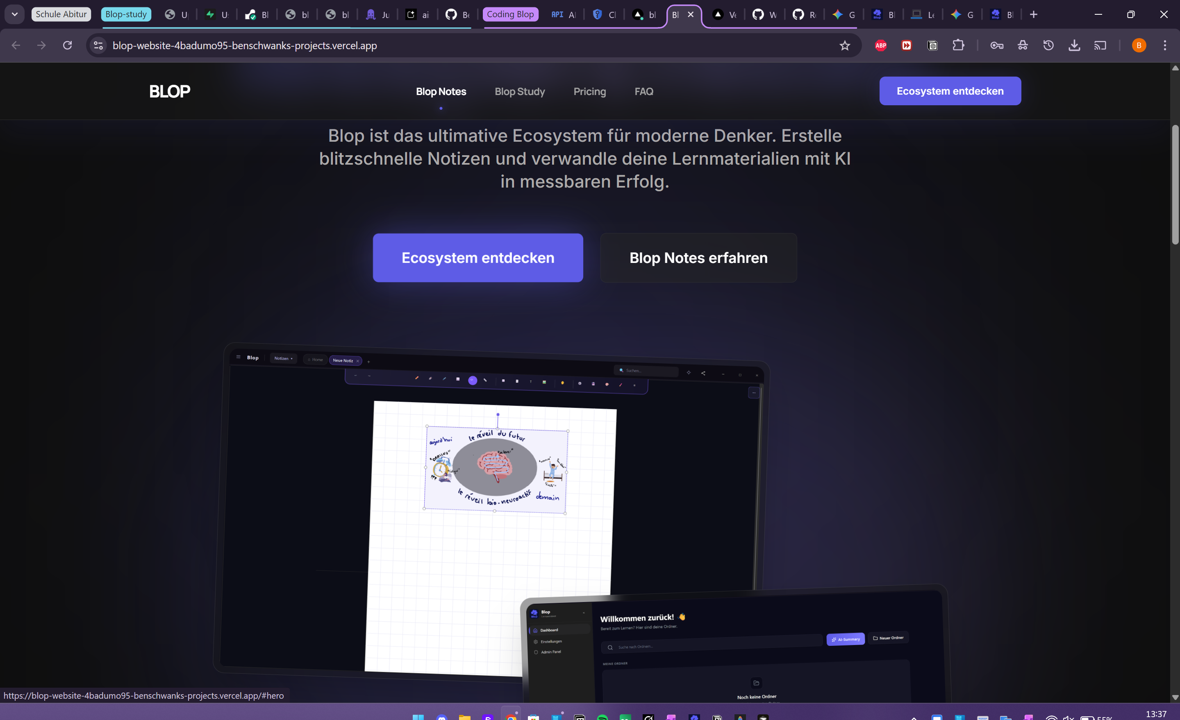Open the tab search dropdown arrow
This screenshot has width=1180, height=720.
pos(14,14)
